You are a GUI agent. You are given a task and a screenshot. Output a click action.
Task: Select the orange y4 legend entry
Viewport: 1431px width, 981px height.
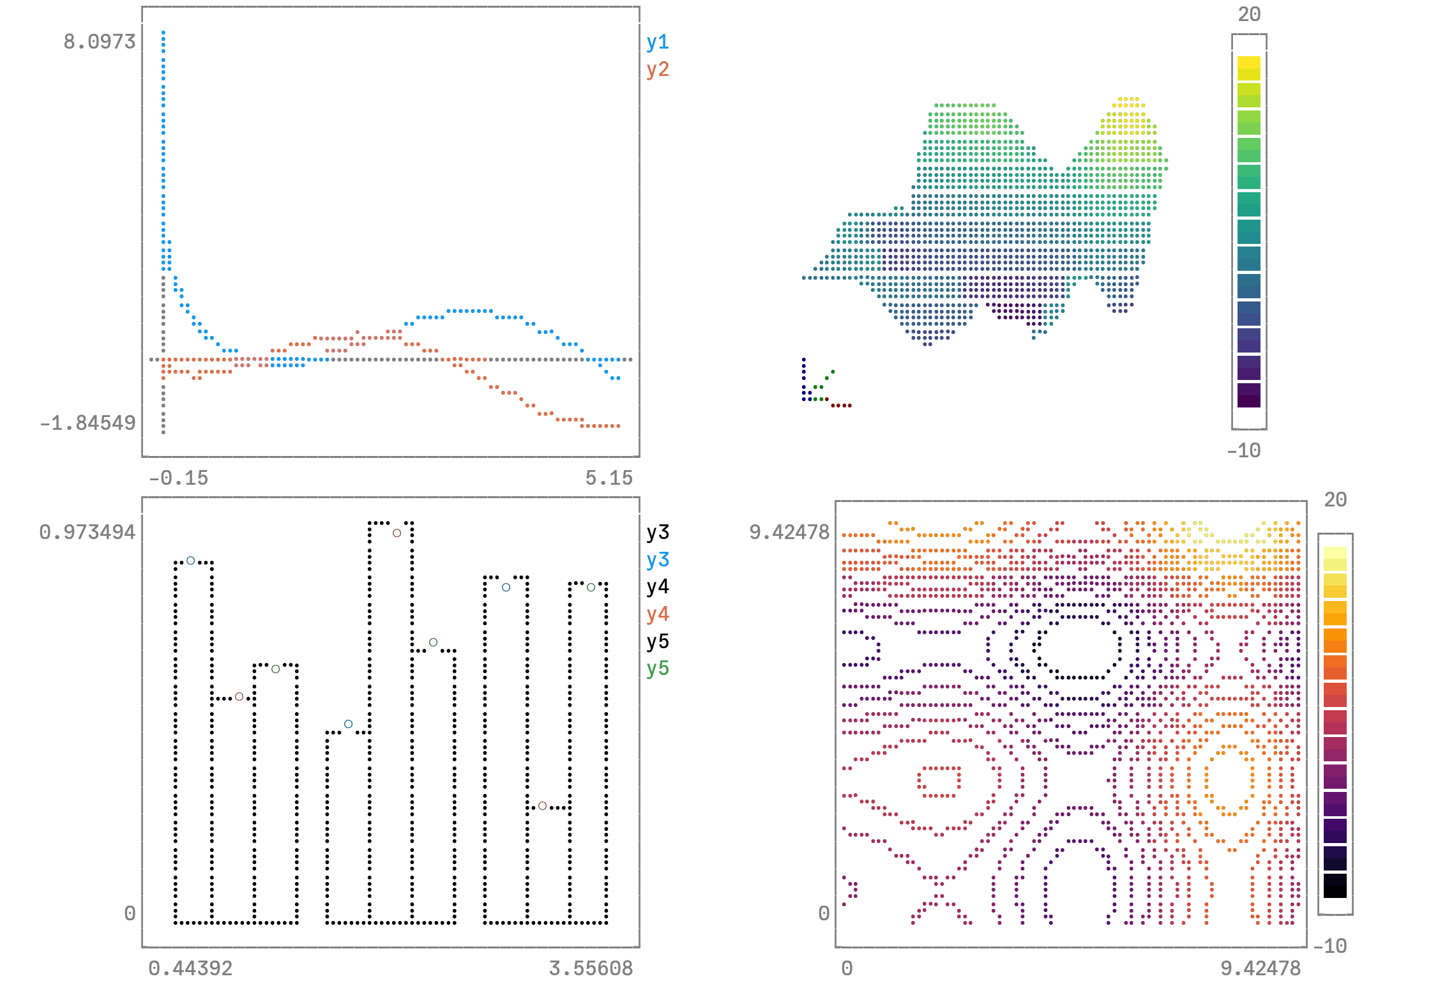point(657,614)
